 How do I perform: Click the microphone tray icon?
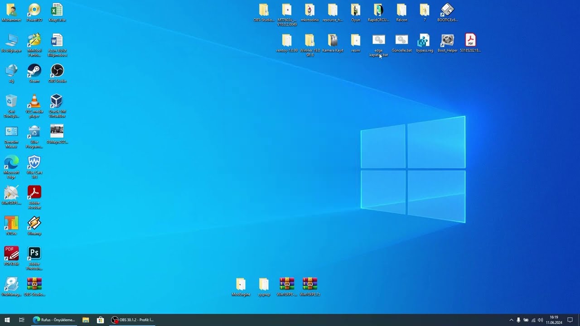point(518,320)
